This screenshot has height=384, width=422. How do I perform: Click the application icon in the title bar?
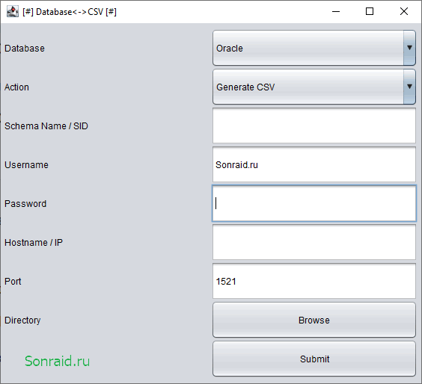pyautogui.click(x=13, y=11)
